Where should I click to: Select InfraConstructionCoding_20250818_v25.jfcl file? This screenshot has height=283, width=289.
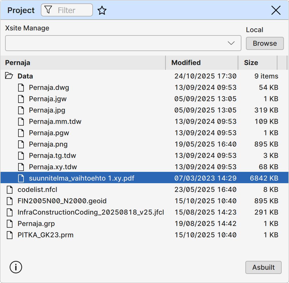[91, 212]
